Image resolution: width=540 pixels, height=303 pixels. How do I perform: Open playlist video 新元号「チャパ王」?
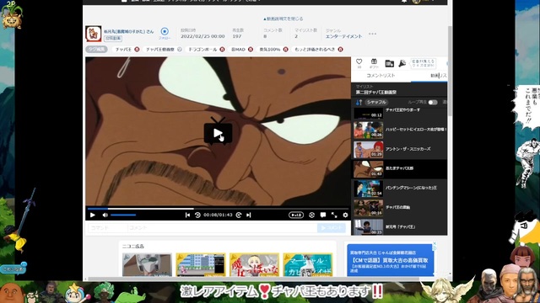pyautogui.click(x=399, y=226)
